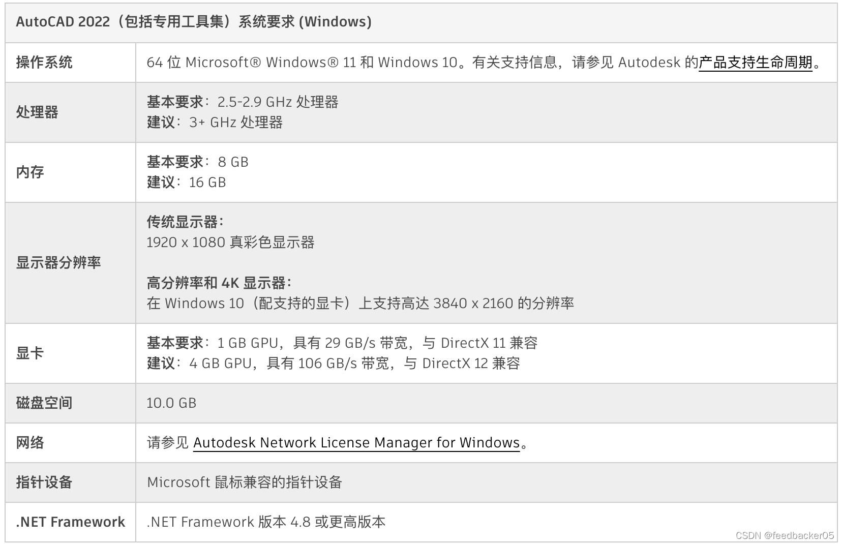Click the Microsoft 鼠标兼容的指针设备 text
Image resolution: width=842 pixels, height=544 pixels.
(245, 482)
